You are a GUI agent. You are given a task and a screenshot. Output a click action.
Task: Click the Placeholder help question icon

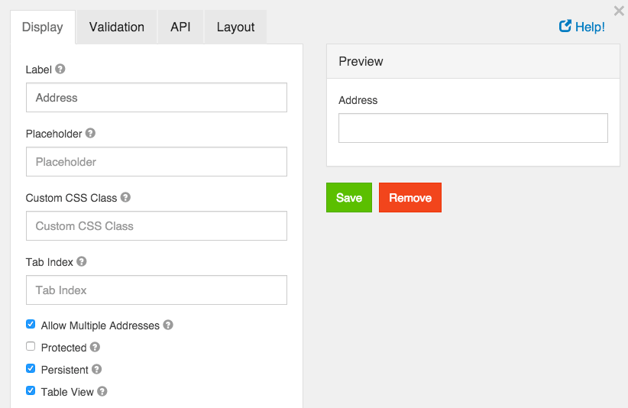[90, 133]
